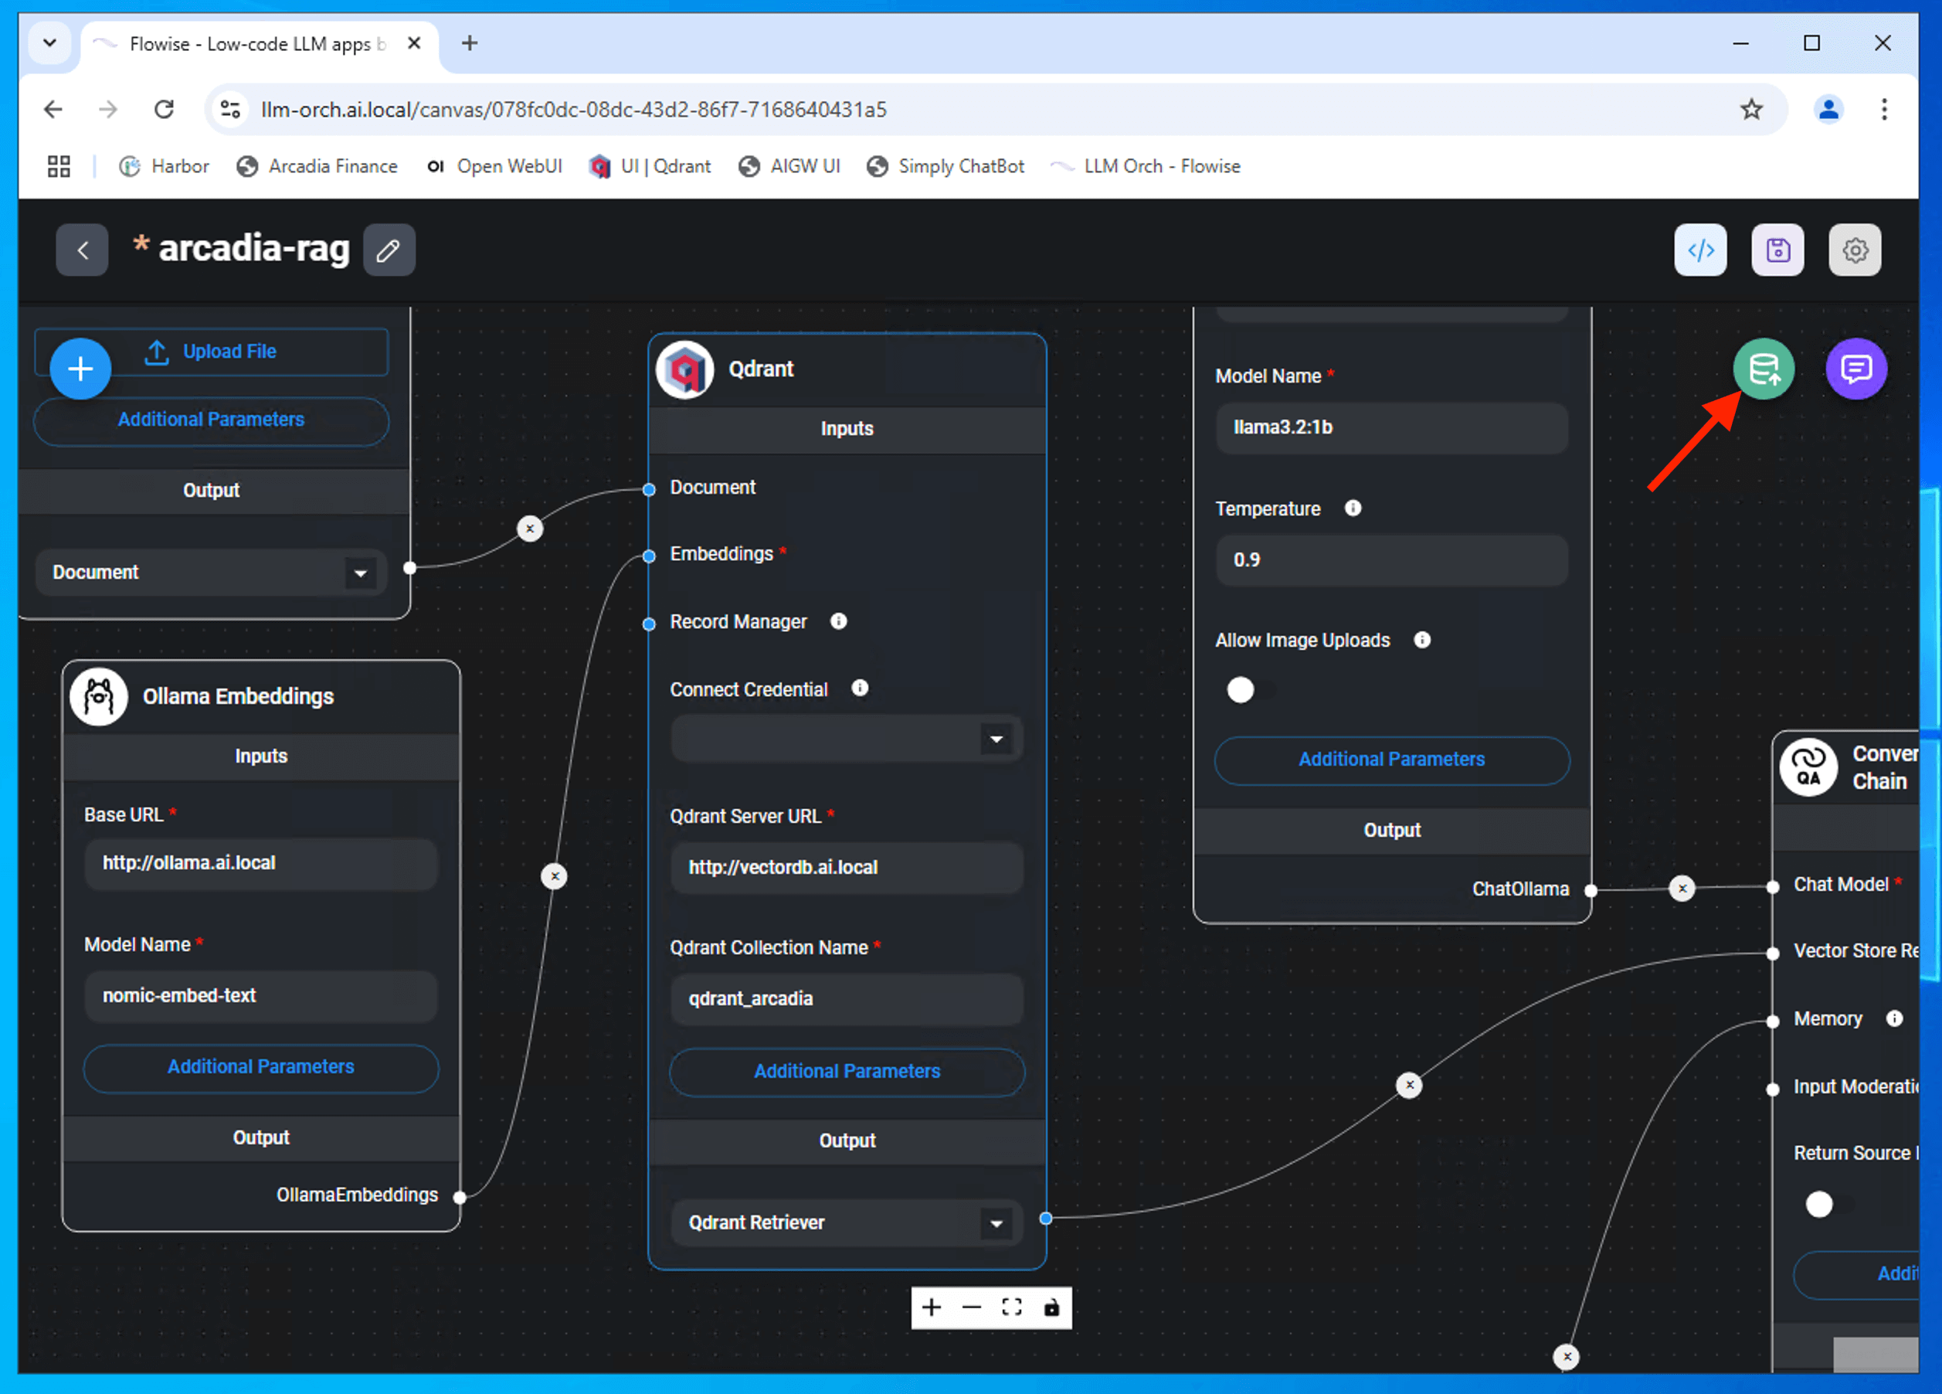
Task: Open the Qdrant Retriever output dropdown
Action: (996, 1222)
